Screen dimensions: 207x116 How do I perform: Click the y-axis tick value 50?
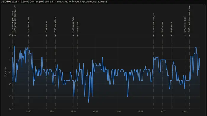(x=10, y=84)
